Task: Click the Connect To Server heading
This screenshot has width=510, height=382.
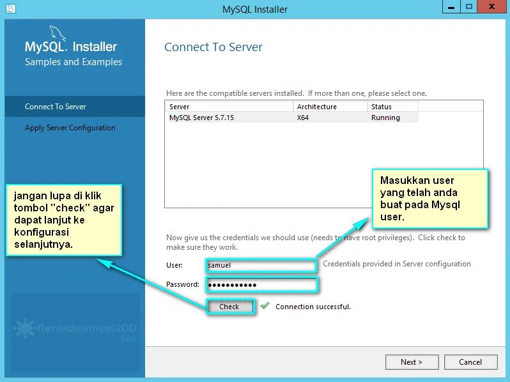Action: coord(213,47)
